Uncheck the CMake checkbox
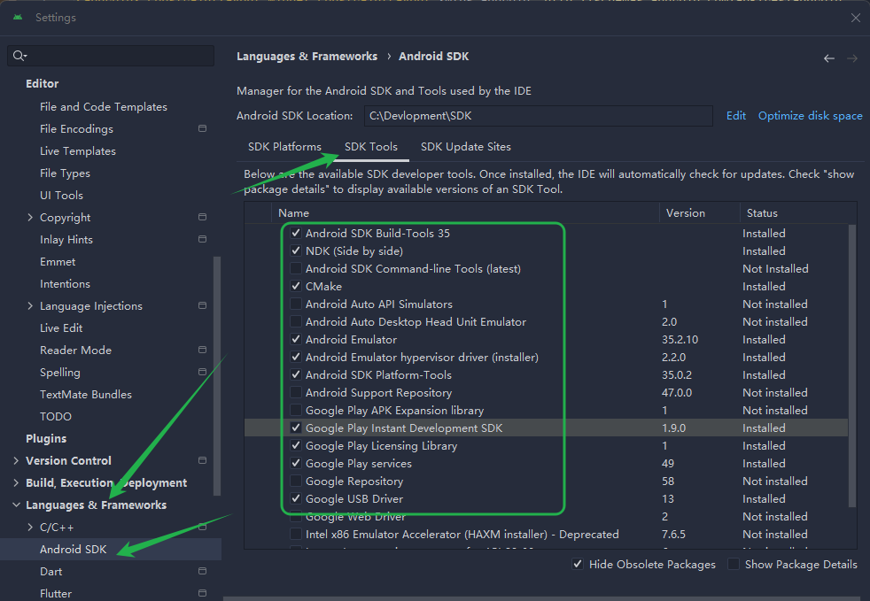 [296, 287]
